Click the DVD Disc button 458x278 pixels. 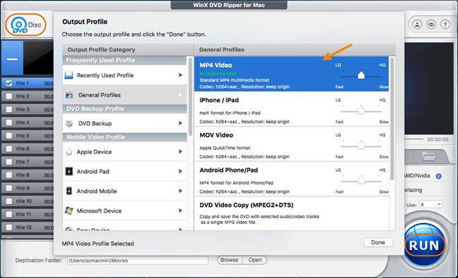tap(25, 25)
